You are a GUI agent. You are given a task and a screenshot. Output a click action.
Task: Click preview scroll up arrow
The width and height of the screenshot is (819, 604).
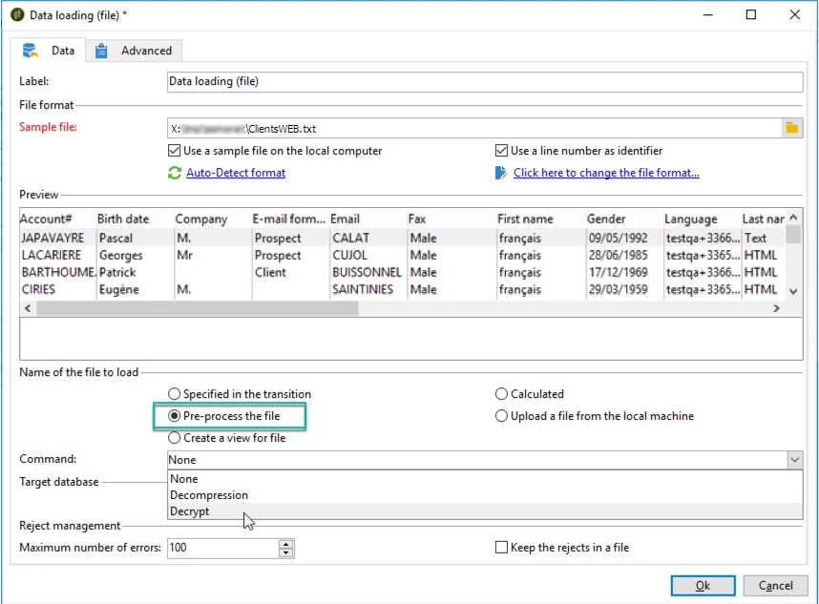point(793,218)
